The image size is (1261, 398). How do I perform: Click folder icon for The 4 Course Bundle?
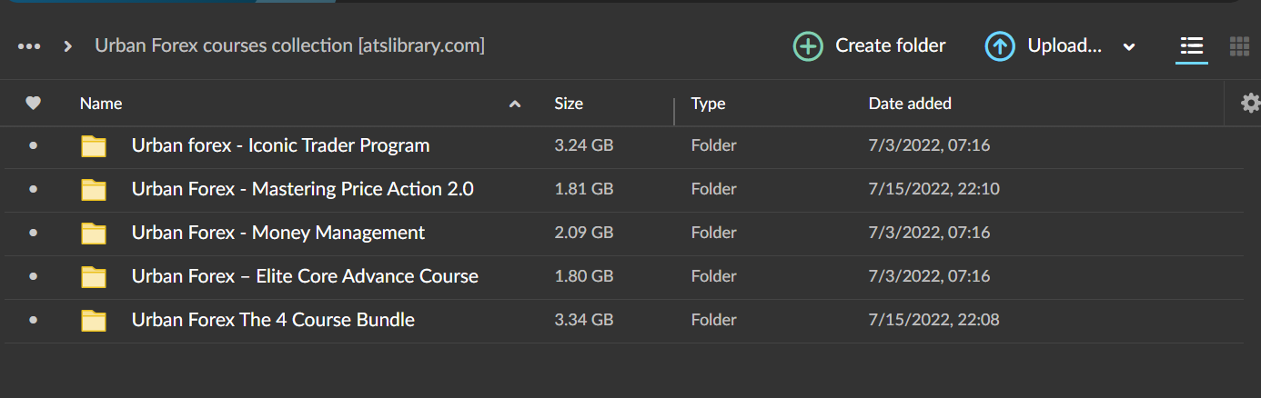pyautogui.click(x=94, y=321)
